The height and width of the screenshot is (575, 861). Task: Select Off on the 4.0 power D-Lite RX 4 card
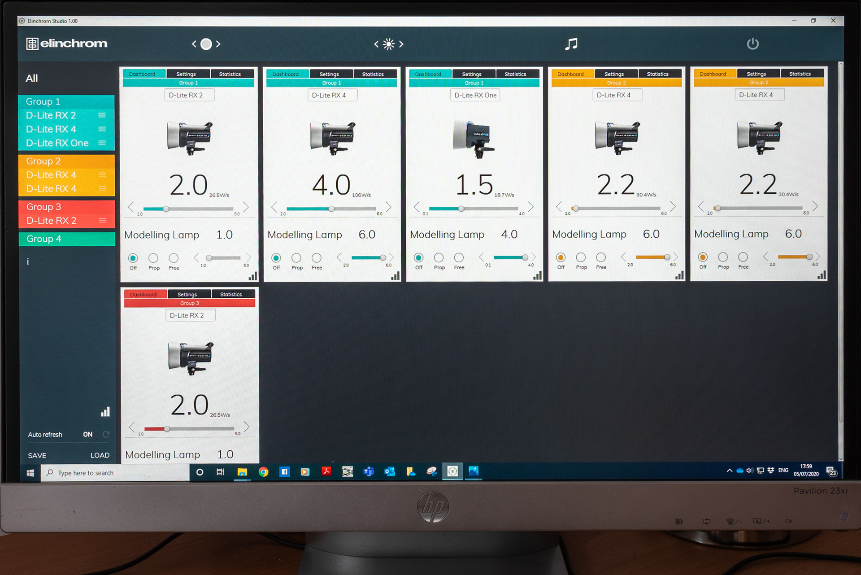click(276, 258)
